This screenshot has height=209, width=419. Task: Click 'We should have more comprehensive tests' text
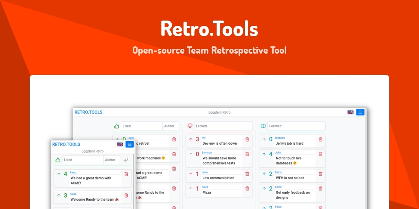(219, 161)
